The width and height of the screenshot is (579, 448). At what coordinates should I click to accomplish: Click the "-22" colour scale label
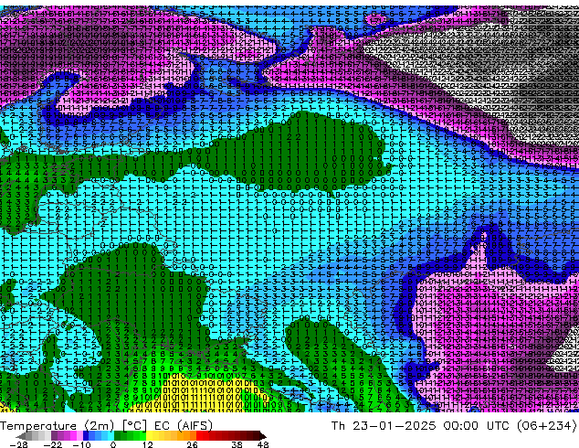point(52,444)
